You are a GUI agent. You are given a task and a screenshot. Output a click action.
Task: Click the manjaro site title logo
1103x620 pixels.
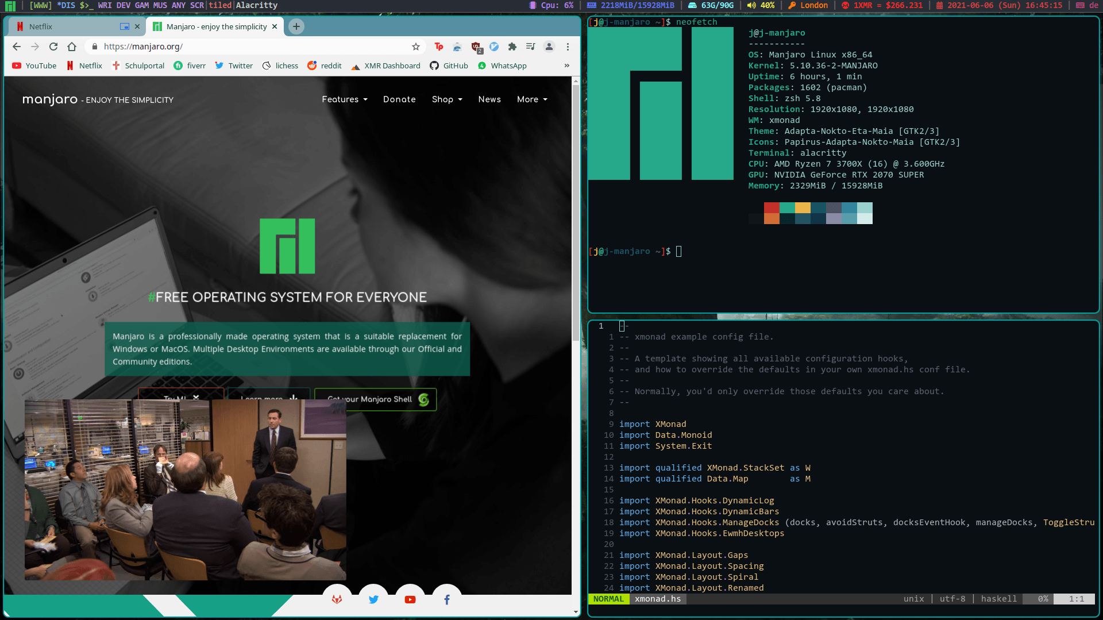pyautogui.click(x=50, y=99)
